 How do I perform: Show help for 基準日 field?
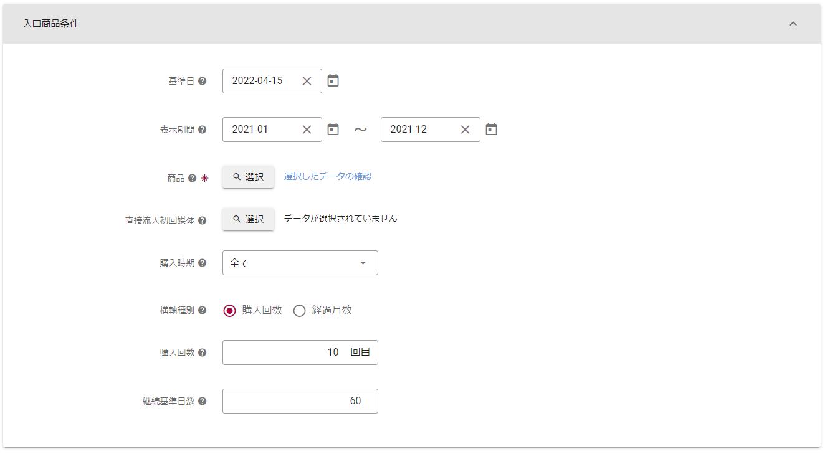tap(202, 81)
